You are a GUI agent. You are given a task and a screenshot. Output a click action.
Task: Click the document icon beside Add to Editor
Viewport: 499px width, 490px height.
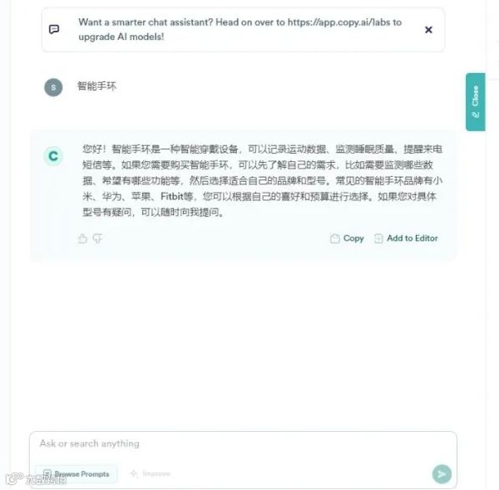point(378,238)
